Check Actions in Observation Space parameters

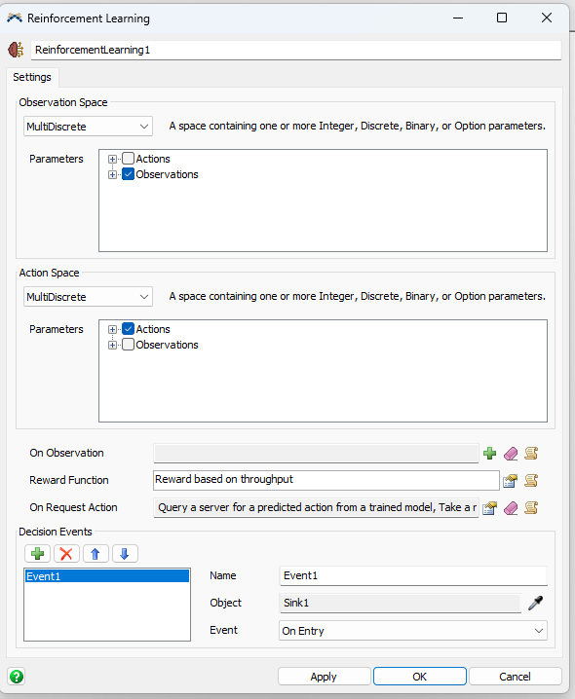click(128, 159)
